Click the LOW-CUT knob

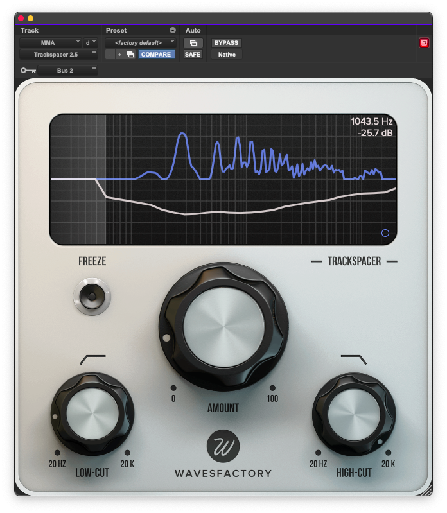pos(92,414)
